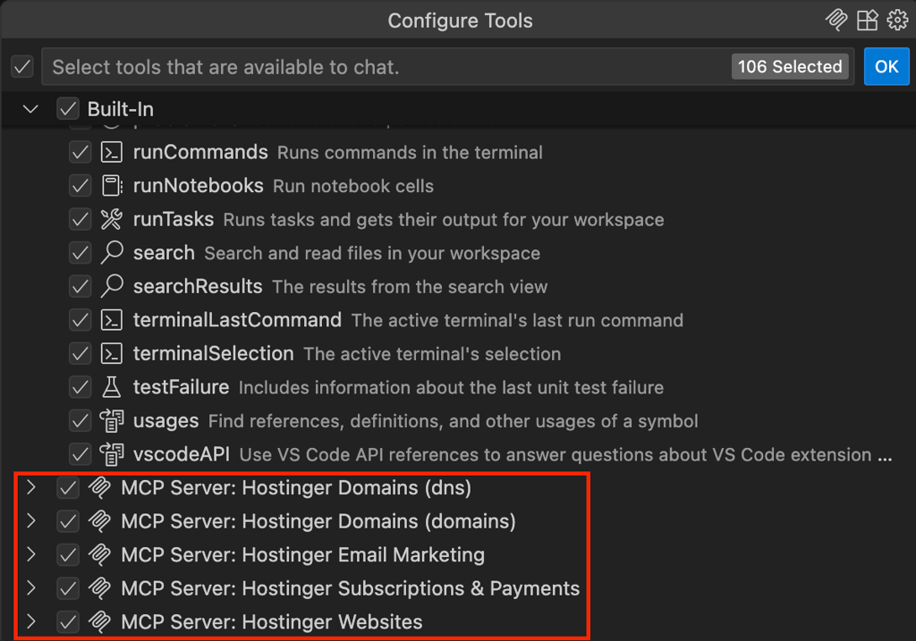The height and width of the screenshot is (641, 916).
Task: Select the runTasks tool label
Action: 174,220
